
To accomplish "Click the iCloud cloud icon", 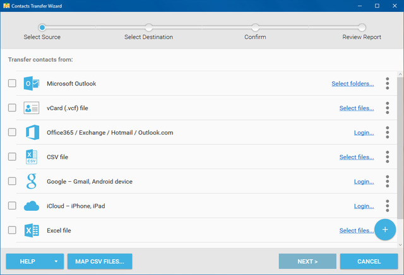I will tap(32, 206).
